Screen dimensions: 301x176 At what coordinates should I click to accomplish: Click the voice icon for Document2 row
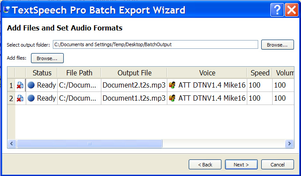coord(172,85)
